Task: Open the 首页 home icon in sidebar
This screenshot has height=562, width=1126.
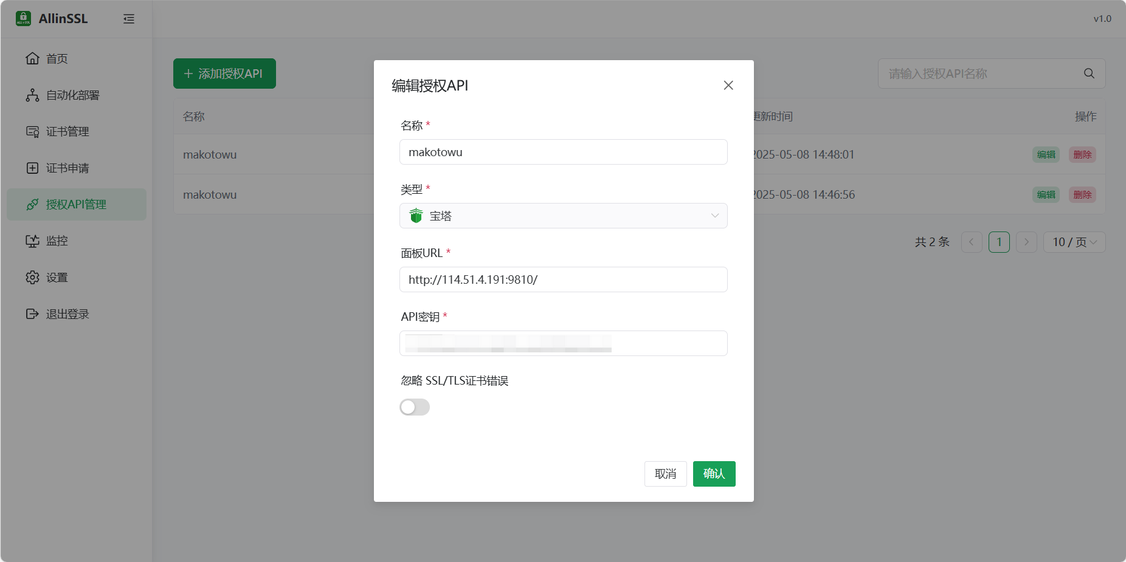Action: click(33, 58)
